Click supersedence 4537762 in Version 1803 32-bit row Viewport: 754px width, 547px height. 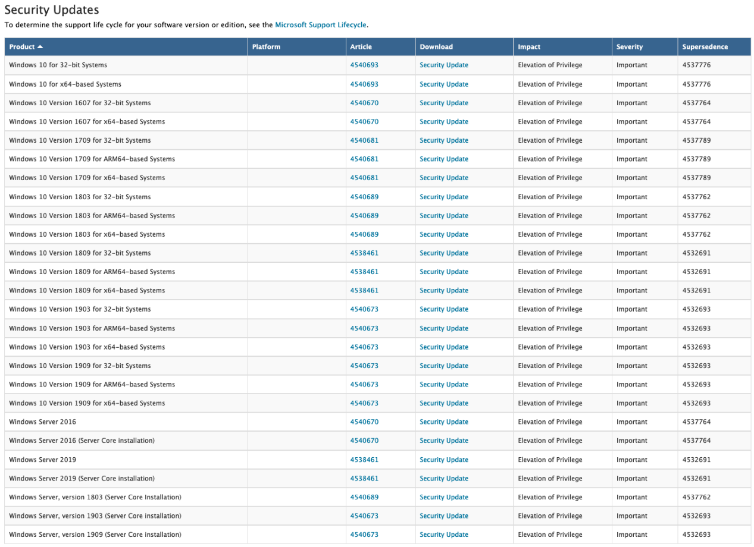point(696,197)
